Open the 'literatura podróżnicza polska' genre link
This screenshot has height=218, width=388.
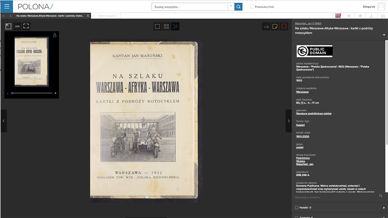click(314, 113)
